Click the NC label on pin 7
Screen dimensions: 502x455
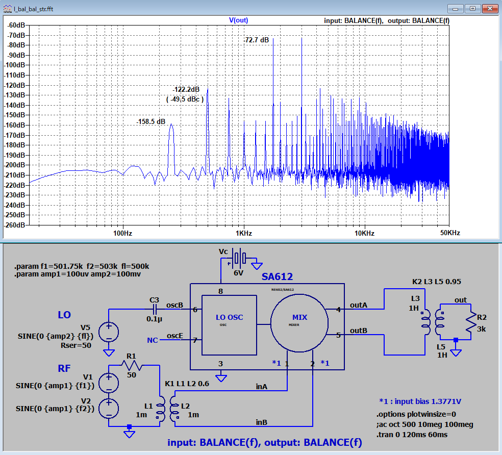pos(153,340)
